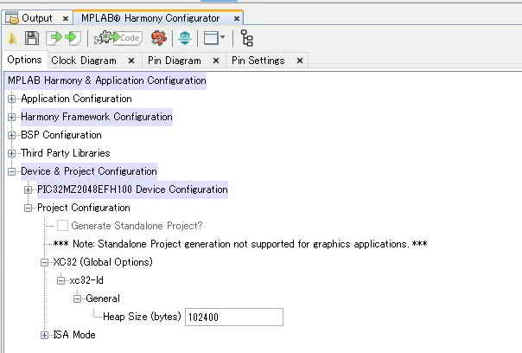Click the tree hierarchy view icon
This screenshot has height=353, width=522.
tap(247, 38)
